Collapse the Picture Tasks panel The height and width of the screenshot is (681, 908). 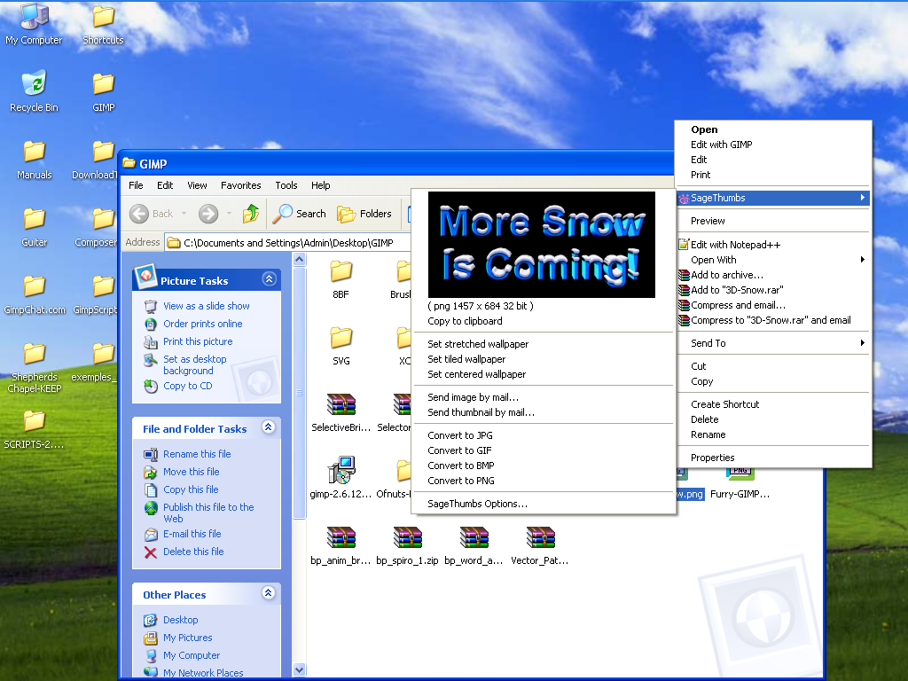(x=269, y=279)
